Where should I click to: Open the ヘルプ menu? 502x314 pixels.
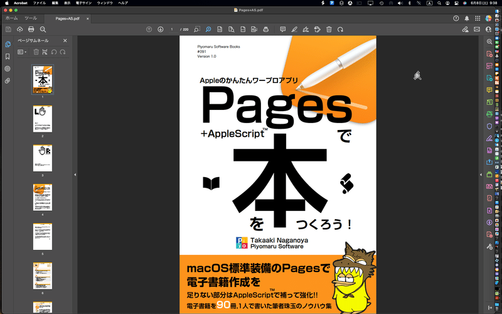(123, 3)
